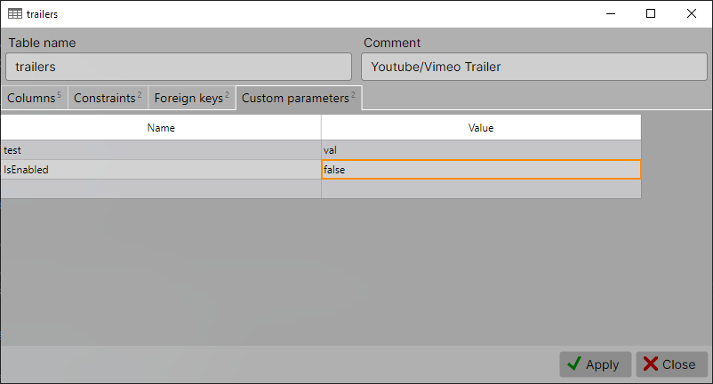Select the 'IsEnabled' name cell
The width and height of the screenshot is (713, 384).
pyautogui.click(x=161, y=170)
